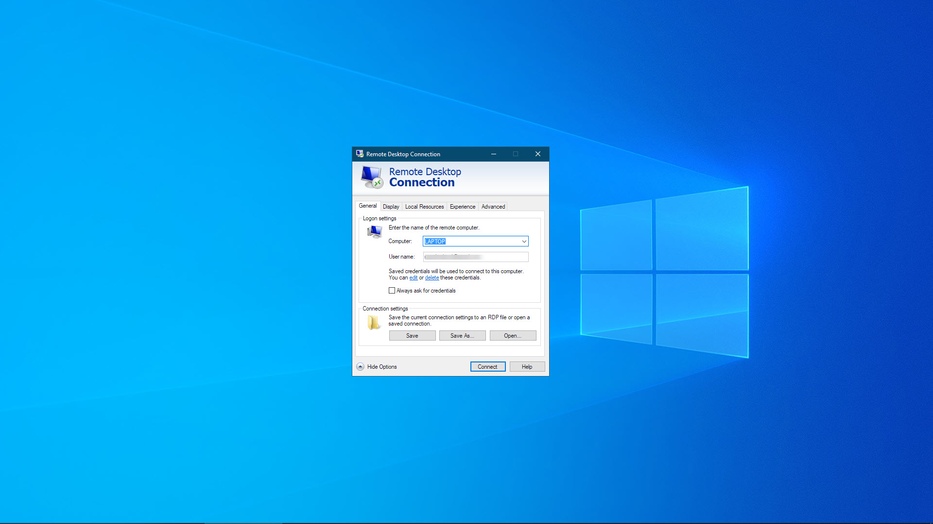Click the Help button
The image size is (933, 524).
(x=527, y=367)
